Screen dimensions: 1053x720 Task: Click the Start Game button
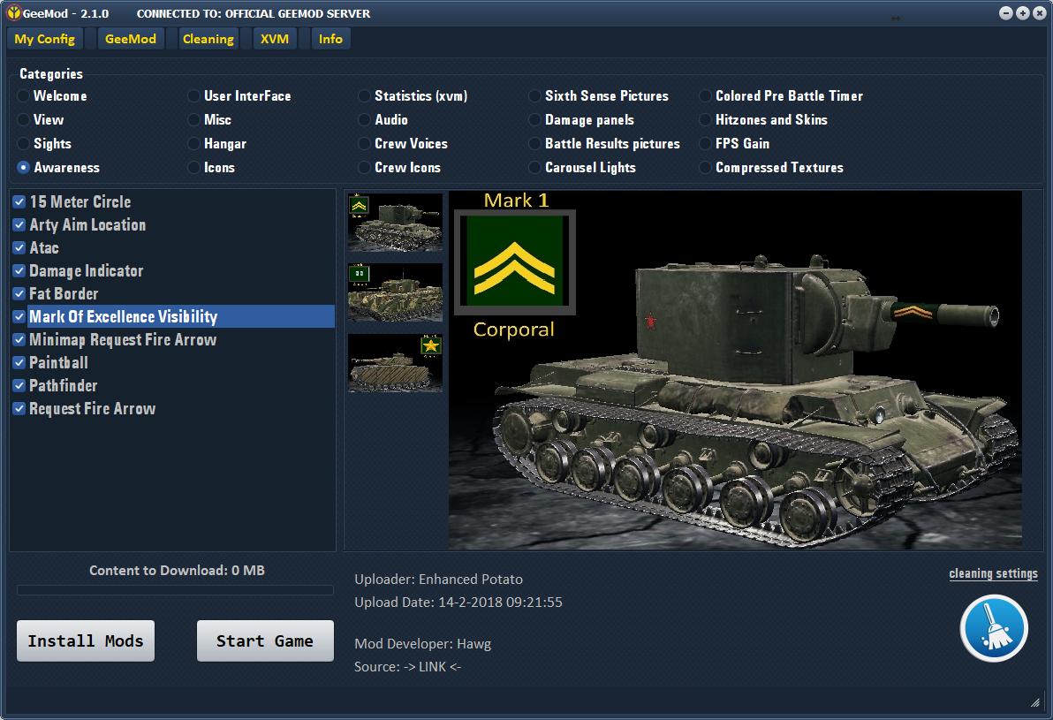point(265,640)
